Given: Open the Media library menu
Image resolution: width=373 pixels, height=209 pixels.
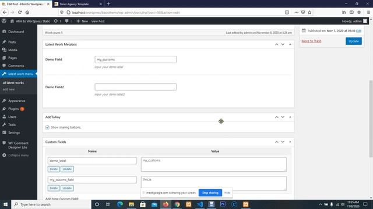Looking at the screenshot, I should click(x=13, y=50).
